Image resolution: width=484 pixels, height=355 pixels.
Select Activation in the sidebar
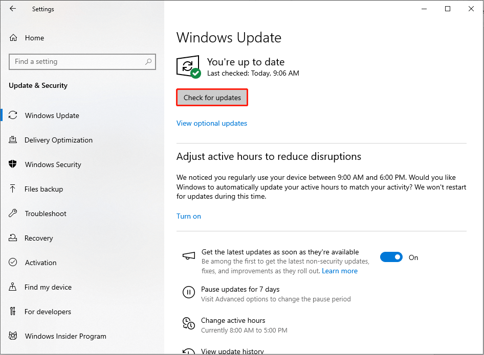coord(40,263)
